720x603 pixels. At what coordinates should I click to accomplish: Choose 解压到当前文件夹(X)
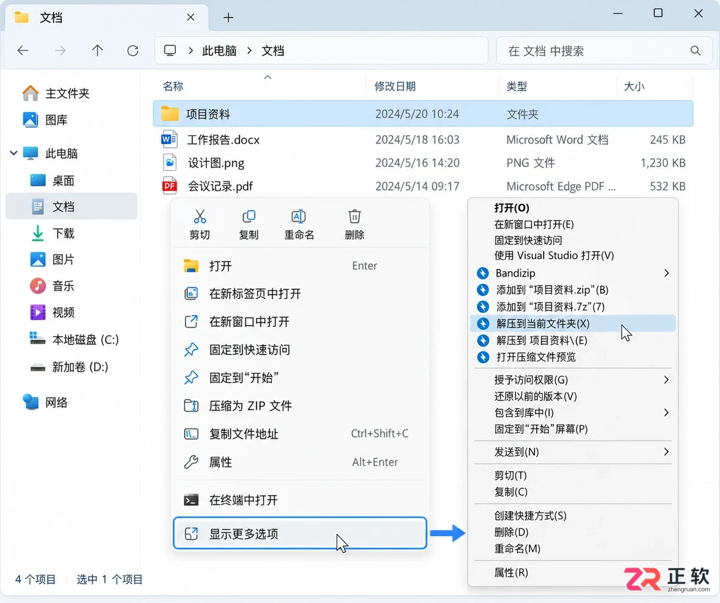(x=573, y=323)
